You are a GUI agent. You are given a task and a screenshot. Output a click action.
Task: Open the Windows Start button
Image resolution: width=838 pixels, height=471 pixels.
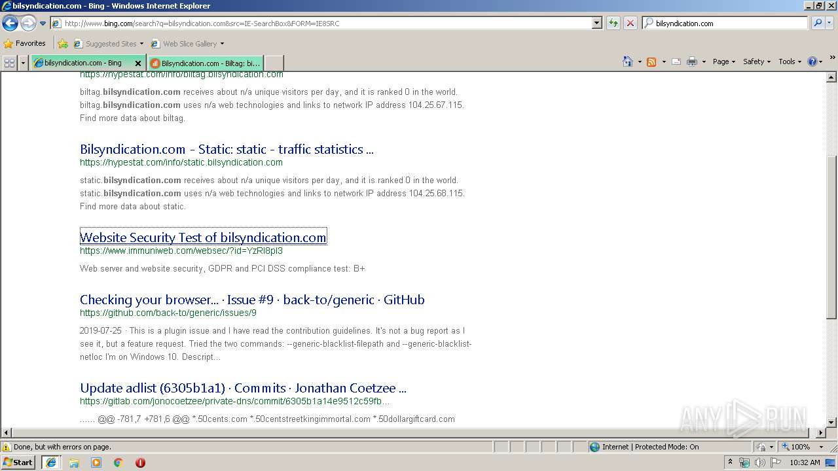[18, 462]
